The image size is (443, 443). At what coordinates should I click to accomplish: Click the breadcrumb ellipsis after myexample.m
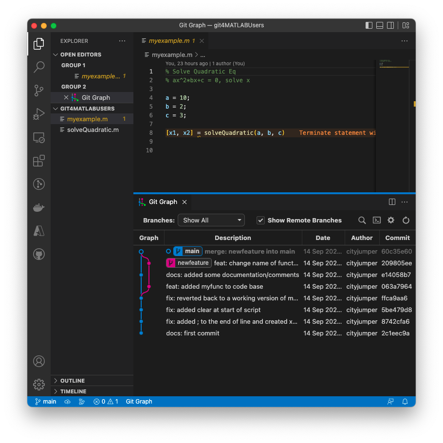(203, 55)
